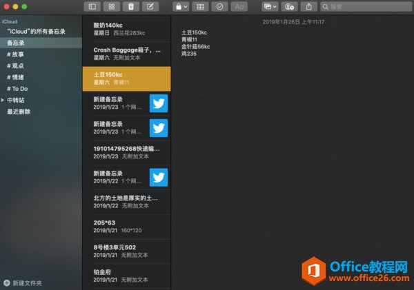
Task: Open the Crash Baggage箱子 note
Action: [127, 54]
